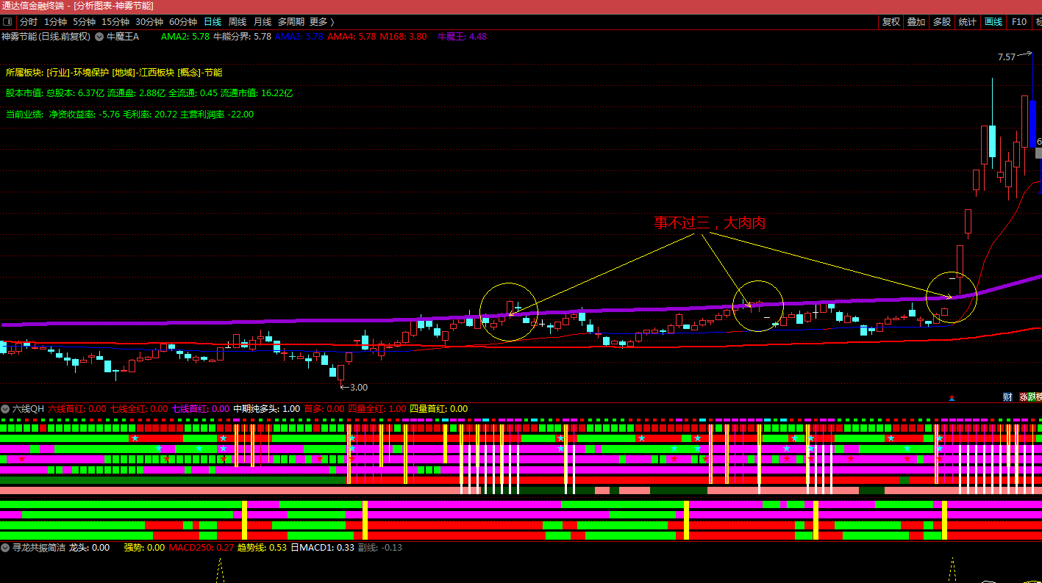Open the 多周期 multi-period view

coord(291,22)
